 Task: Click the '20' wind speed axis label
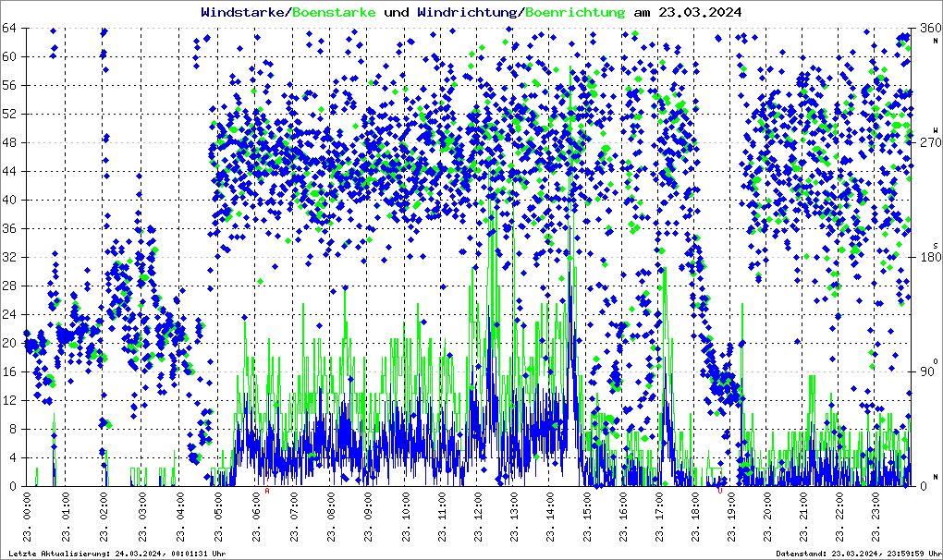[8, 343]
